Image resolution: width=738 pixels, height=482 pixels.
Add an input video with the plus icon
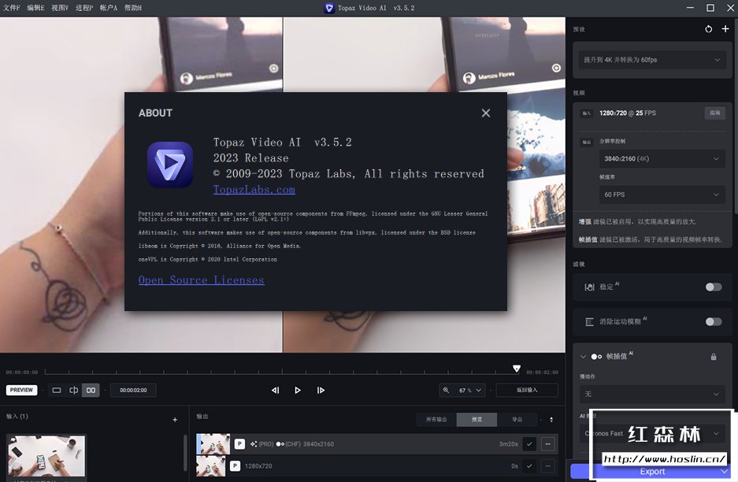click(175, 420)
